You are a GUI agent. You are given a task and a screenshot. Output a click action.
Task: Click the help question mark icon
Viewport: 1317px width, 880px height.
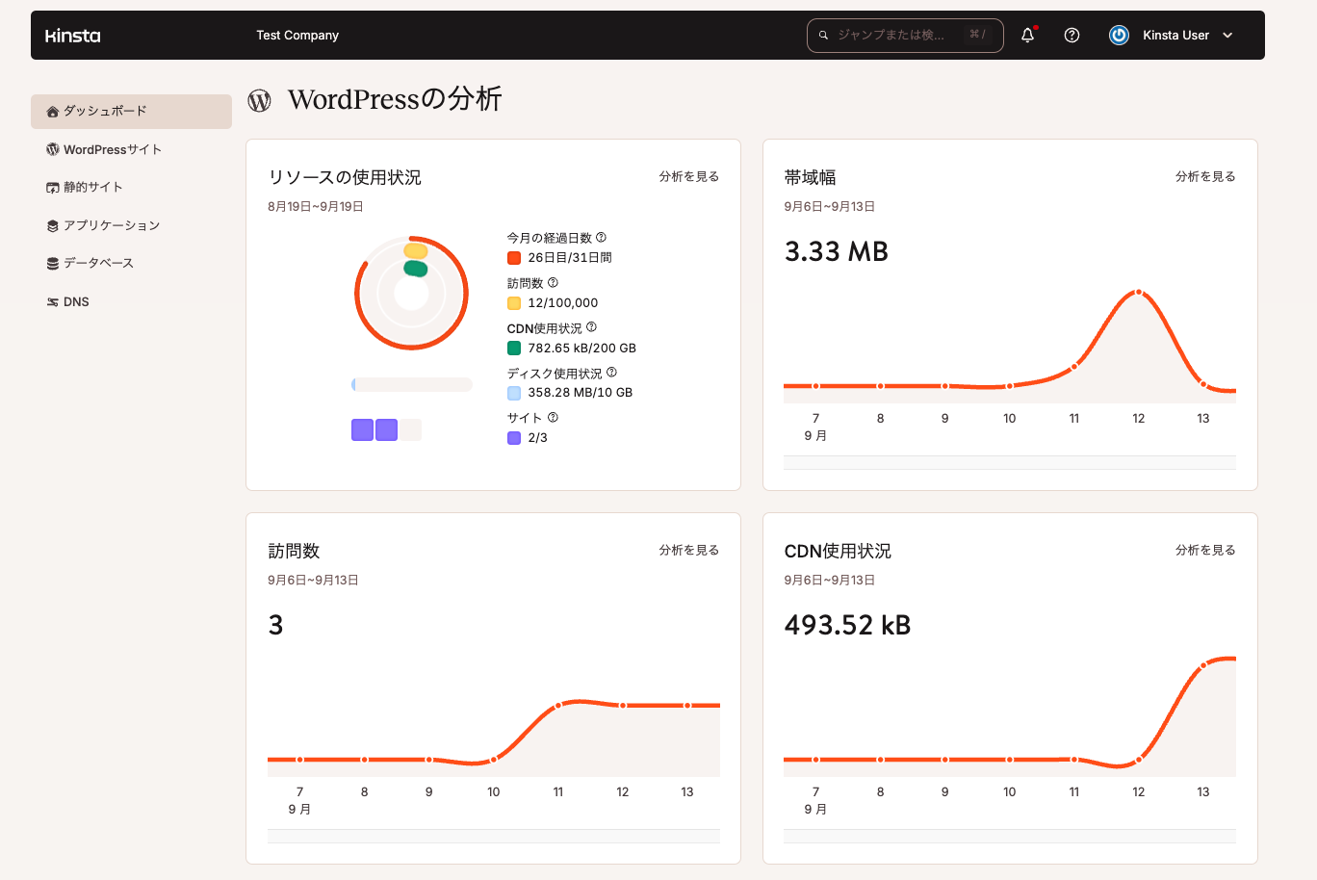[1072, 35]
